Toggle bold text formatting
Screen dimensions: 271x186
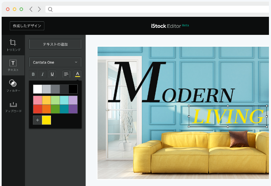(x=33, y=74)
